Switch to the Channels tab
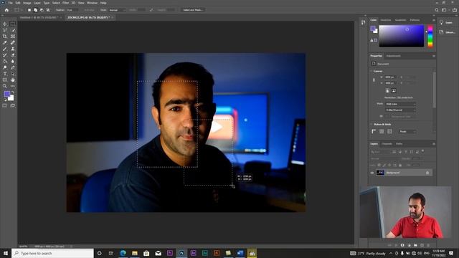 pyautogui.click(x=387, y=144)
